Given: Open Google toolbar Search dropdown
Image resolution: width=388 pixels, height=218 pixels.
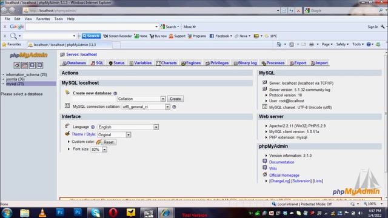Looking at the screenshot, I should [178, 27].
